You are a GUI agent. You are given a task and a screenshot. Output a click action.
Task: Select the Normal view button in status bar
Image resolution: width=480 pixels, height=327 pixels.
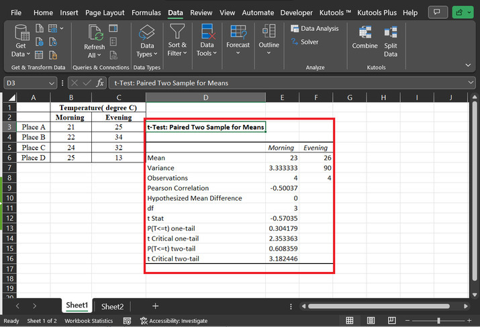pyautogui.click(x=350, y=321)
